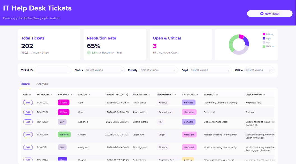
Task: Click the Total Tickets count 202
Action: (27, 46)
